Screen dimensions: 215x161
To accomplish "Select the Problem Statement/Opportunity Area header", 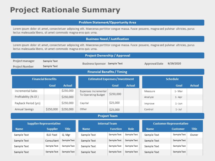I will click(x=107, y=22).
